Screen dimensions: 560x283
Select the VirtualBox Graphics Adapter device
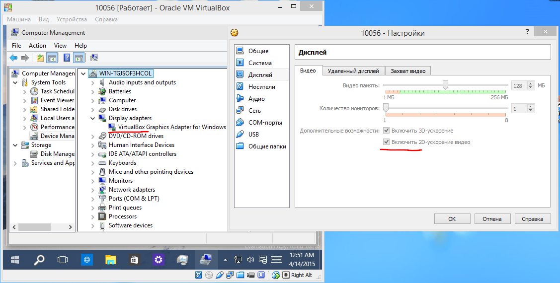coord(172,127)
